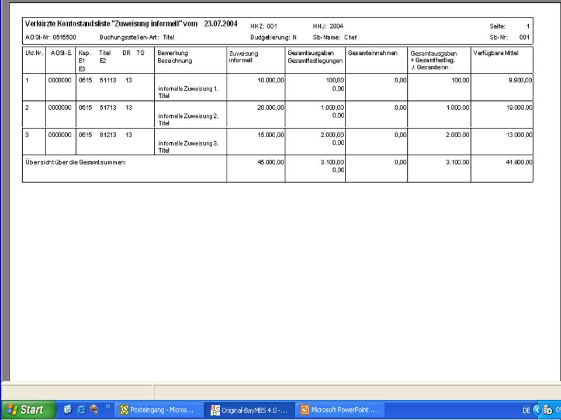Click the 'Verfügbare Mittel' column header
This screenshot has height=420, width=561.
(496, 53)
